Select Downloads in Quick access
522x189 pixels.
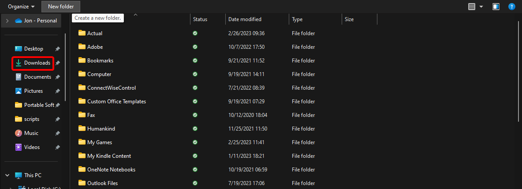tap(37, 63)
